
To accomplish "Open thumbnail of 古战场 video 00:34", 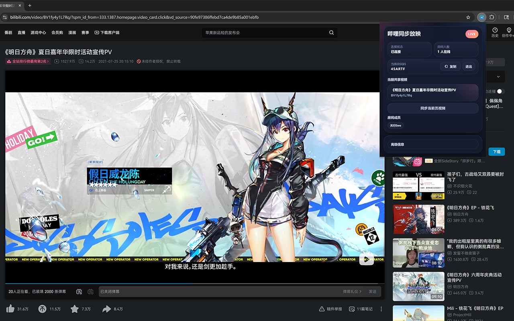I will pos(418,186).
